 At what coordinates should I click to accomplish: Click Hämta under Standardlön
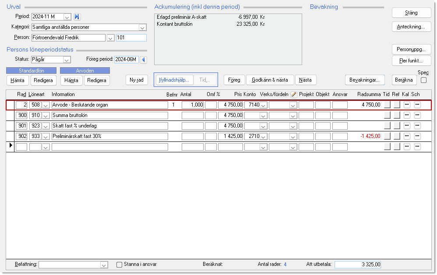(18, 80)
